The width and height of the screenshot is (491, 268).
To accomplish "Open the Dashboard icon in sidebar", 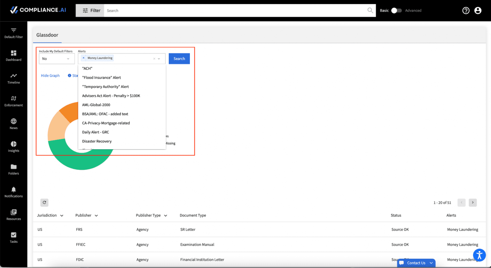I will (x=13, y=53).
